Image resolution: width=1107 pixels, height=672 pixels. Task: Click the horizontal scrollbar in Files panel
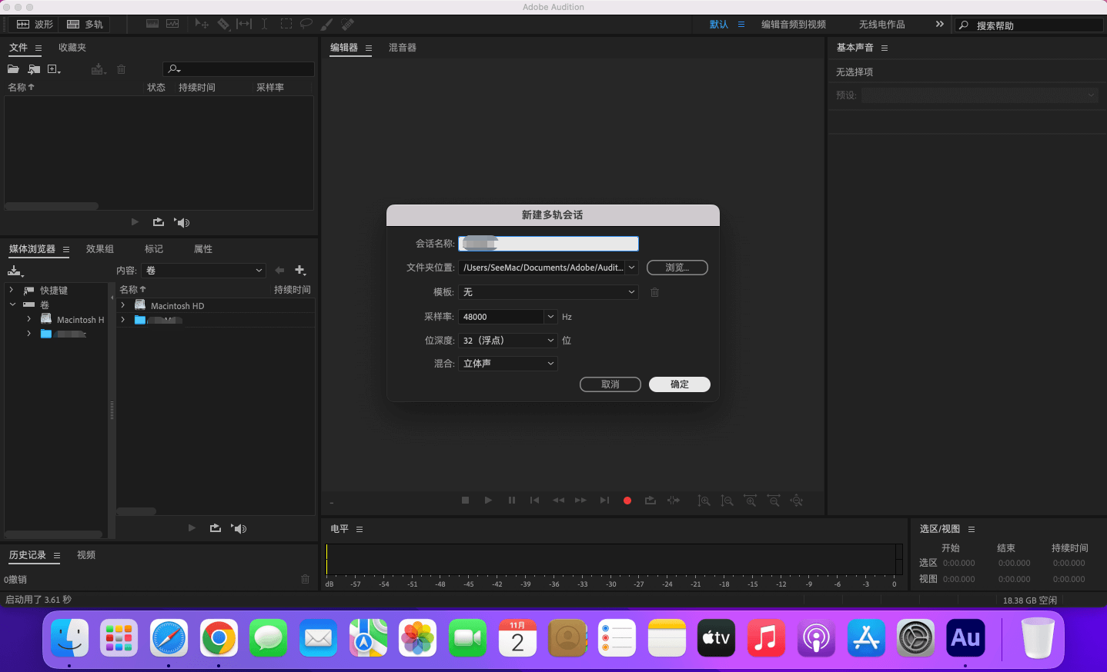point(52,206)
